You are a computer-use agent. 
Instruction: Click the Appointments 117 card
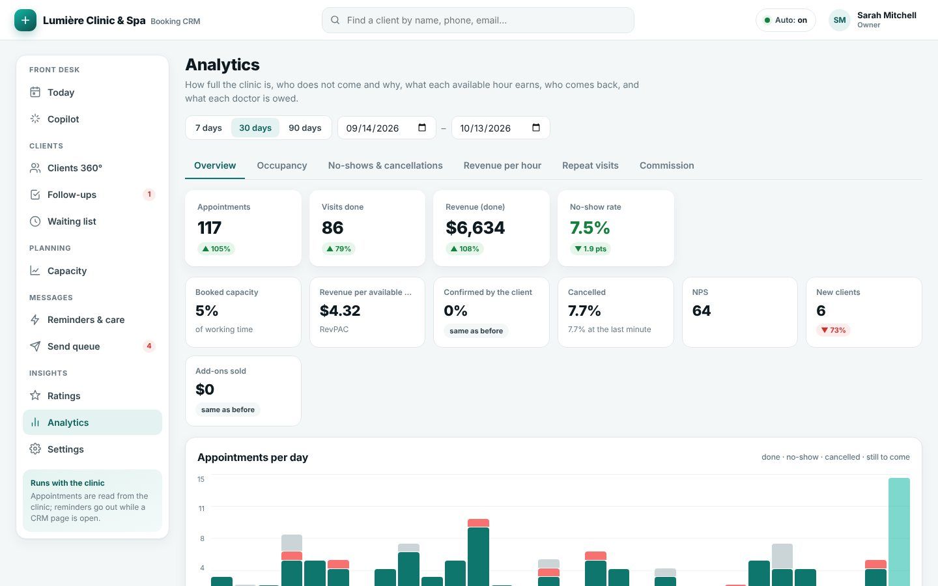(x=243, y=228)
